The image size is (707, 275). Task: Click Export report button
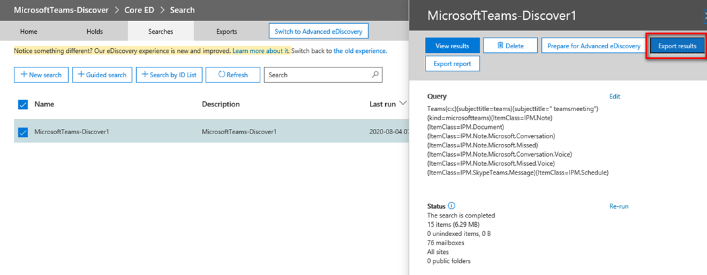click(452, 63)
